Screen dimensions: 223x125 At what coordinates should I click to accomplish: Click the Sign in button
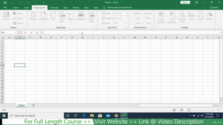(185, 2)
